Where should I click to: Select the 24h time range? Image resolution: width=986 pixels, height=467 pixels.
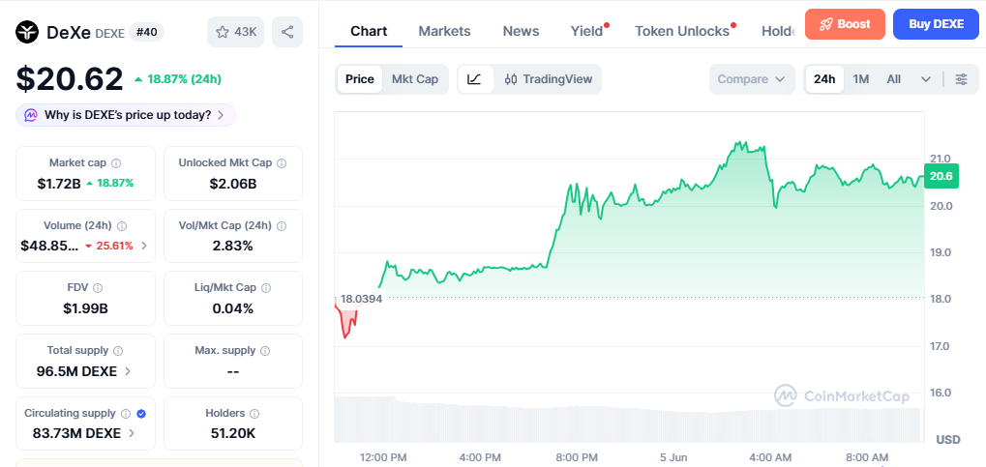click(824, 79)
